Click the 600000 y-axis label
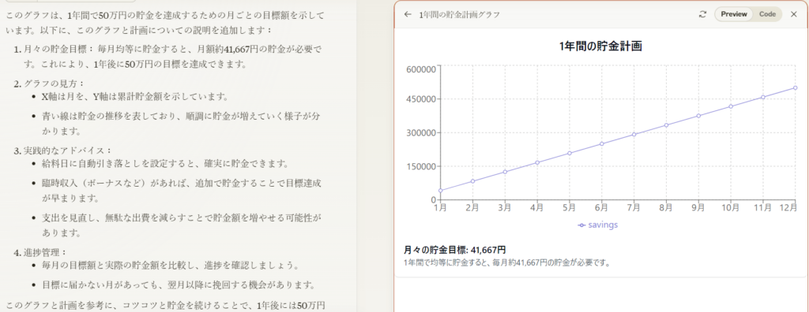This screenshot has width=809, height=312. pyautogui.click(x=422, y=69)
